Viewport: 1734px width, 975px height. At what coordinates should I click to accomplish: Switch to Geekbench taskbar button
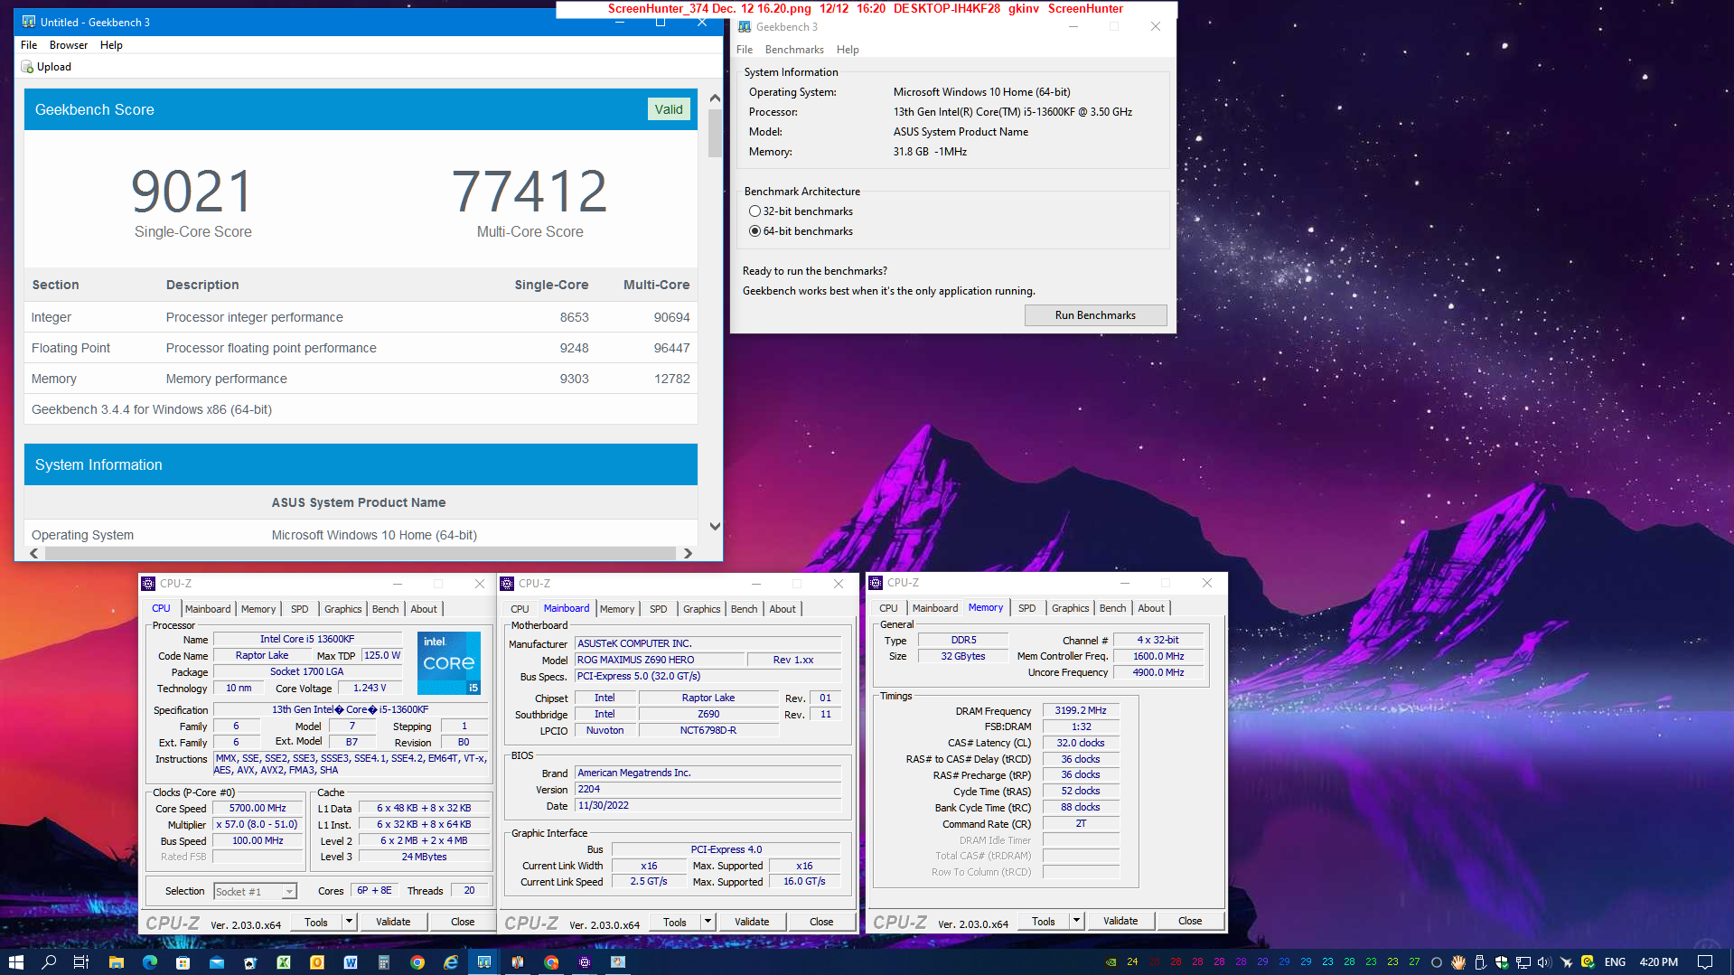click(x=484, y=962)
